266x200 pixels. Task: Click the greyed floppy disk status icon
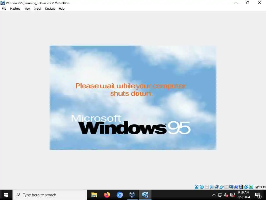point(207,187)
